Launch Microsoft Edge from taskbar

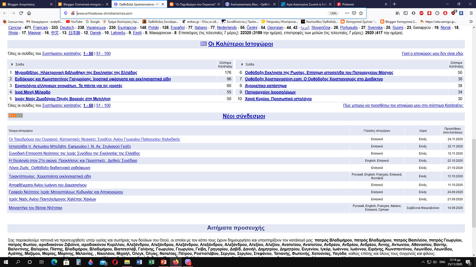point(54,262)
